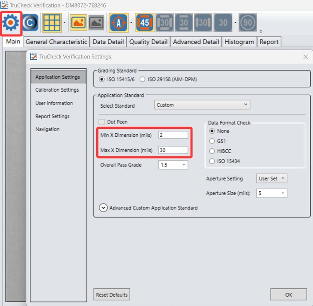Select the circled 90 lighting icon
The height and width of the screenshot is (306, 313).
pyautogui.click(x=248, y=23)
